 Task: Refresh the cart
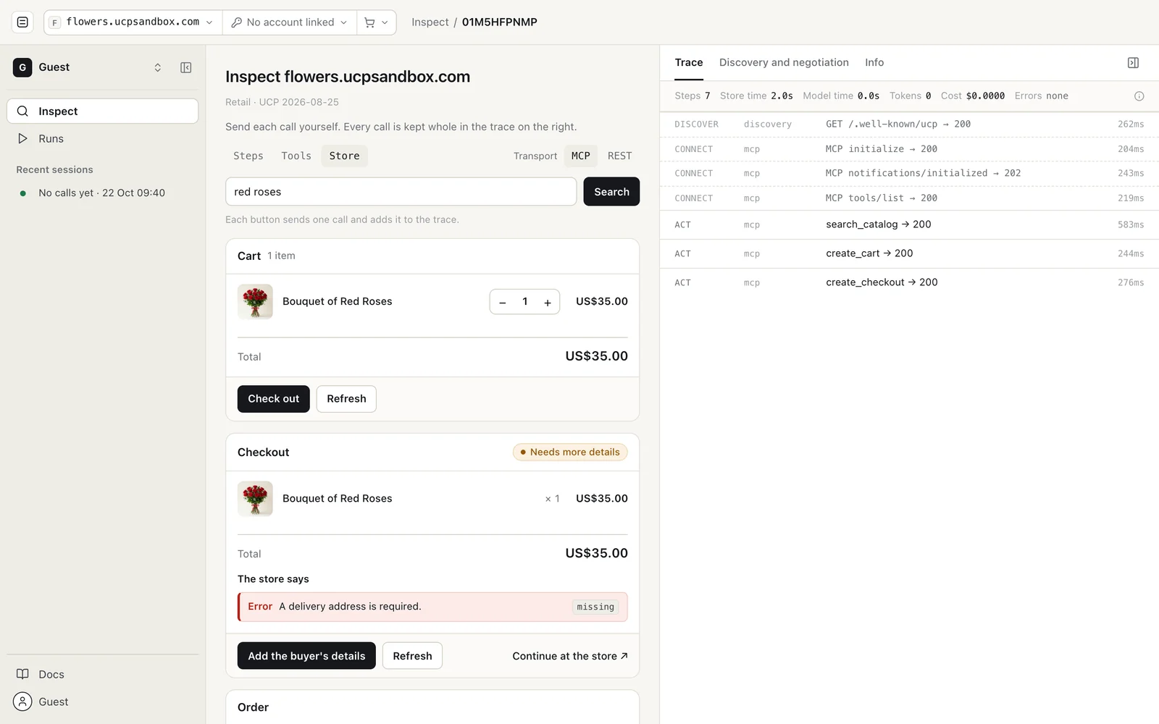coord(346,399)
